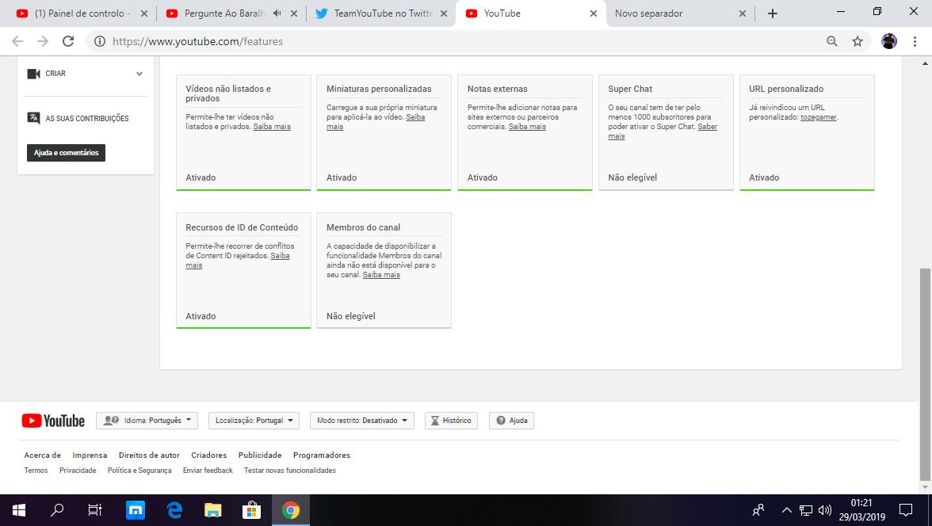Click the Ajuda button in footer
The image size is (932, 526).
[511, 420]
